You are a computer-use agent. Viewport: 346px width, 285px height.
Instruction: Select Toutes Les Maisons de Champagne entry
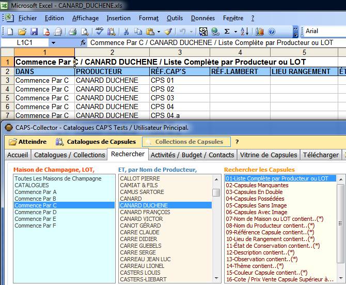pos(64,178)
